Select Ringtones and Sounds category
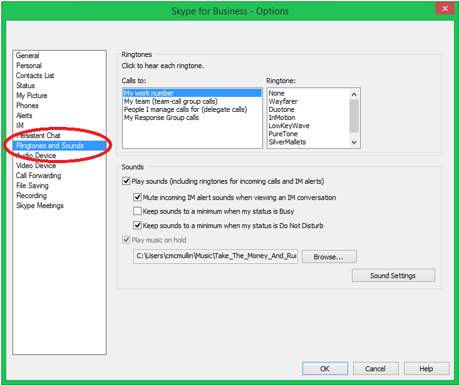The width and height of the screenshot is (459, 385). tap(59, 146)
